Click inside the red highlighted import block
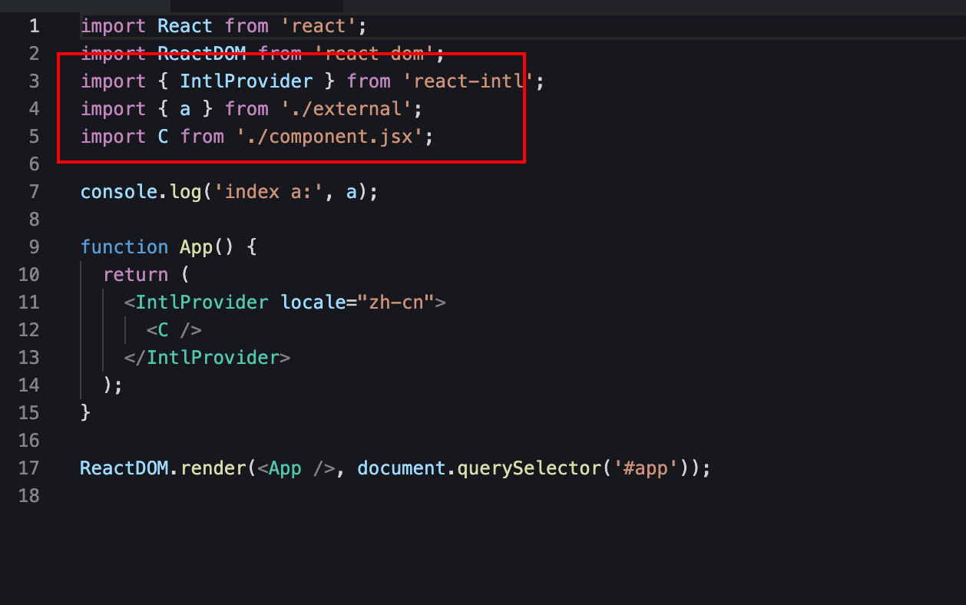966x605 pixels. coord(292,107)
